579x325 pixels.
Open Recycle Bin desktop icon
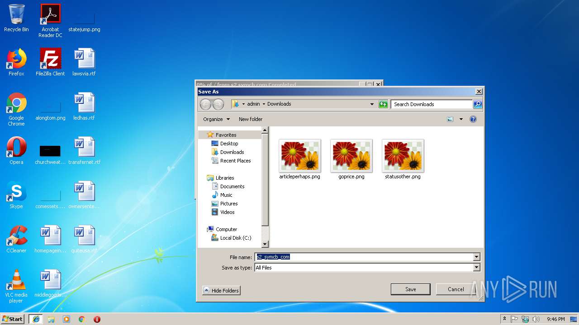coord(16,18)
